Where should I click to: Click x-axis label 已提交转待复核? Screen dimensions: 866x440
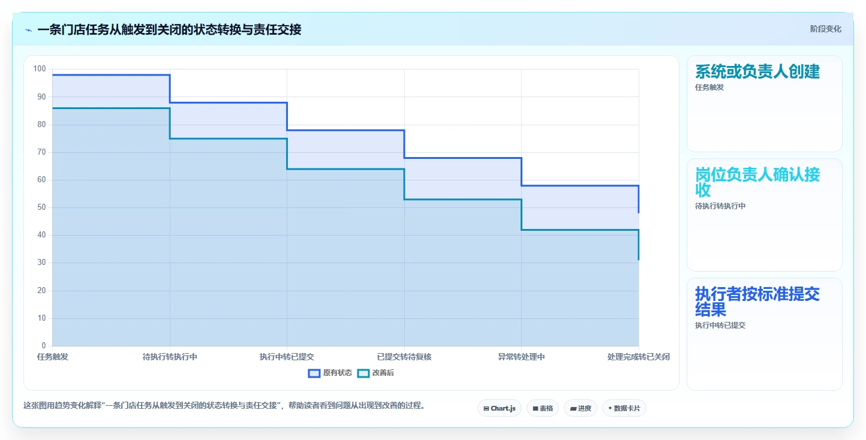pos(404,357)
